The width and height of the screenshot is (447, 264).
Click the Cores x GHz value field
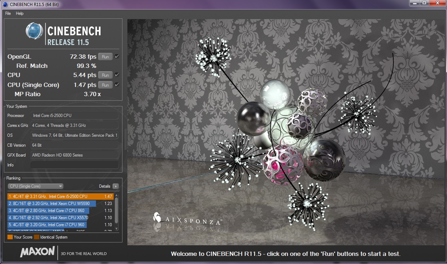click(x=74, y=125)
